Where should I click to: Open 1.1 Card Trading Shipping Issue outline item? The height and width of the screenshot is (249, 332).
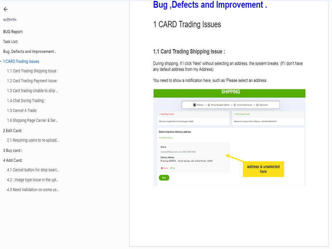tap(33, 71)
